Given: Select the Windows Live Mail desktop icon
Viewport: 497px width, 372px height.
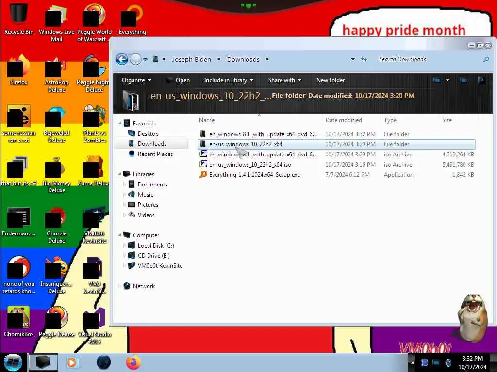Looking at the screenshot, I should pyautogui.click(x=56, y=22).
